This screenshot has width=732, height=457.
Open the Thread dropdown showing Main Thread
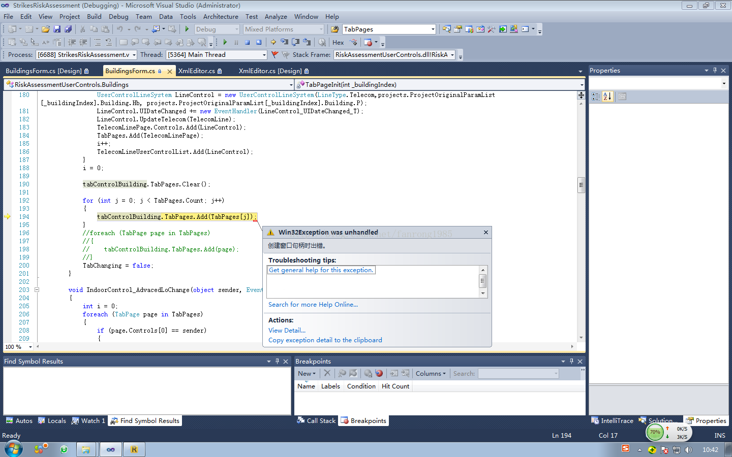[x=264, y=55]
